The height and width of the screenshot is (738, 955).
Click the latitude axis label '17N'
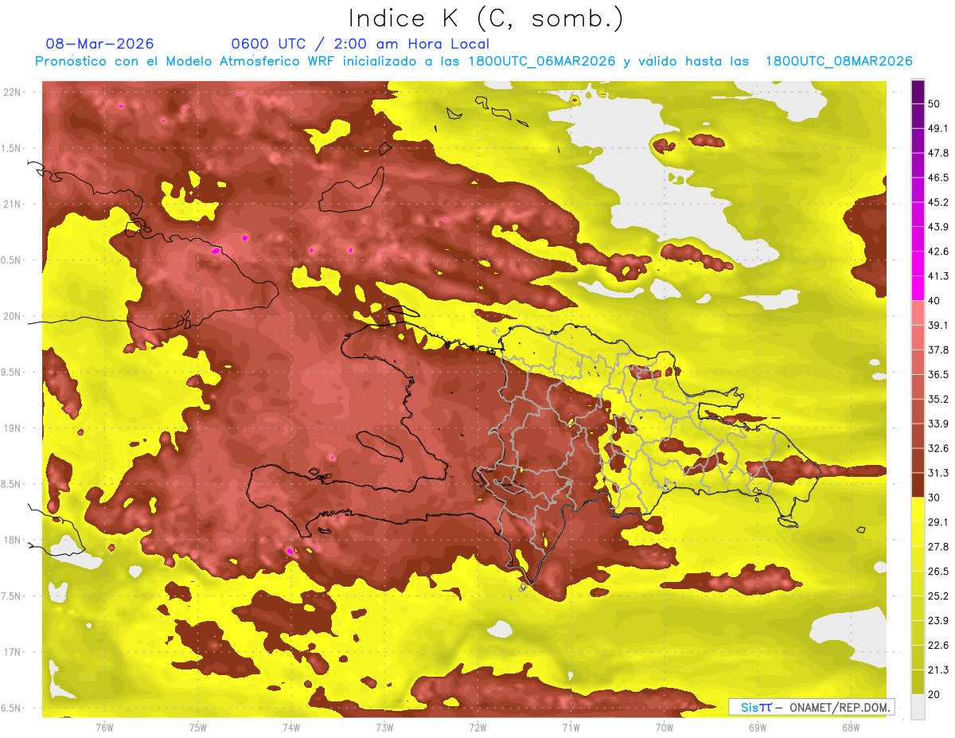coord(13,653)
